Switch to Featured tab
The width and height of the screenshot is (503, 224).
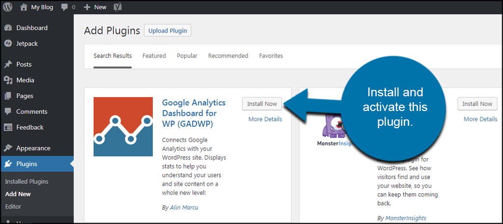tap(154, 56)
